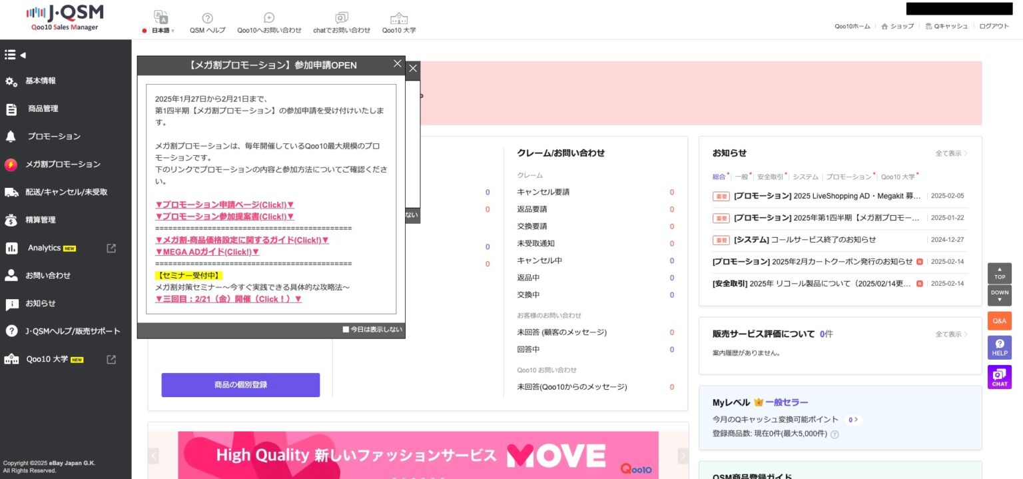This screenshot has height=479, width=1023.
Task: Advance the MOVE banner with the next arrow
Action: (x=683, y=456)
